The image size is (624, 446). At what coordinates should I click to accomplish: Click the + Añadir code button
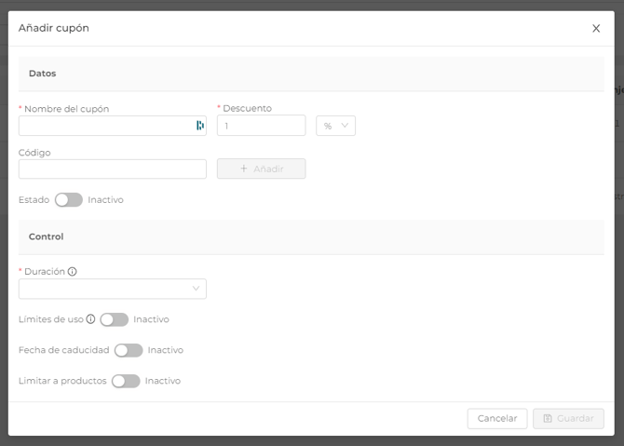(261, 169)
